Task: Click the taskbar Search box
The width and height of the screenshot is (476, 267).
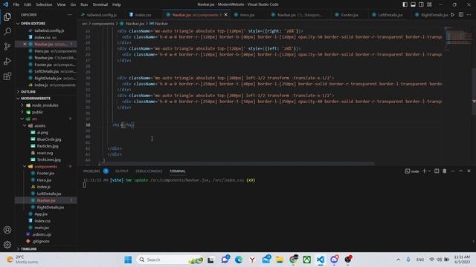Action: [170, 260]
